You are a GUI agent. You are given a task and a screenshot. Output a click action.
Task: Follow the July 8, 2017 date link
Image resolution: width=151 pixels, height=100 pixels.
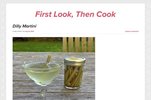pos(29,31)
